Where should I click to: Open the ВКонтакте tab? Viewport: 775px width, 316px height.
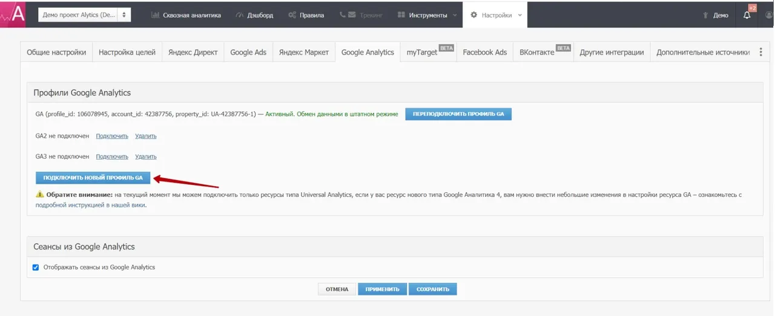click(x=543, y=53)
